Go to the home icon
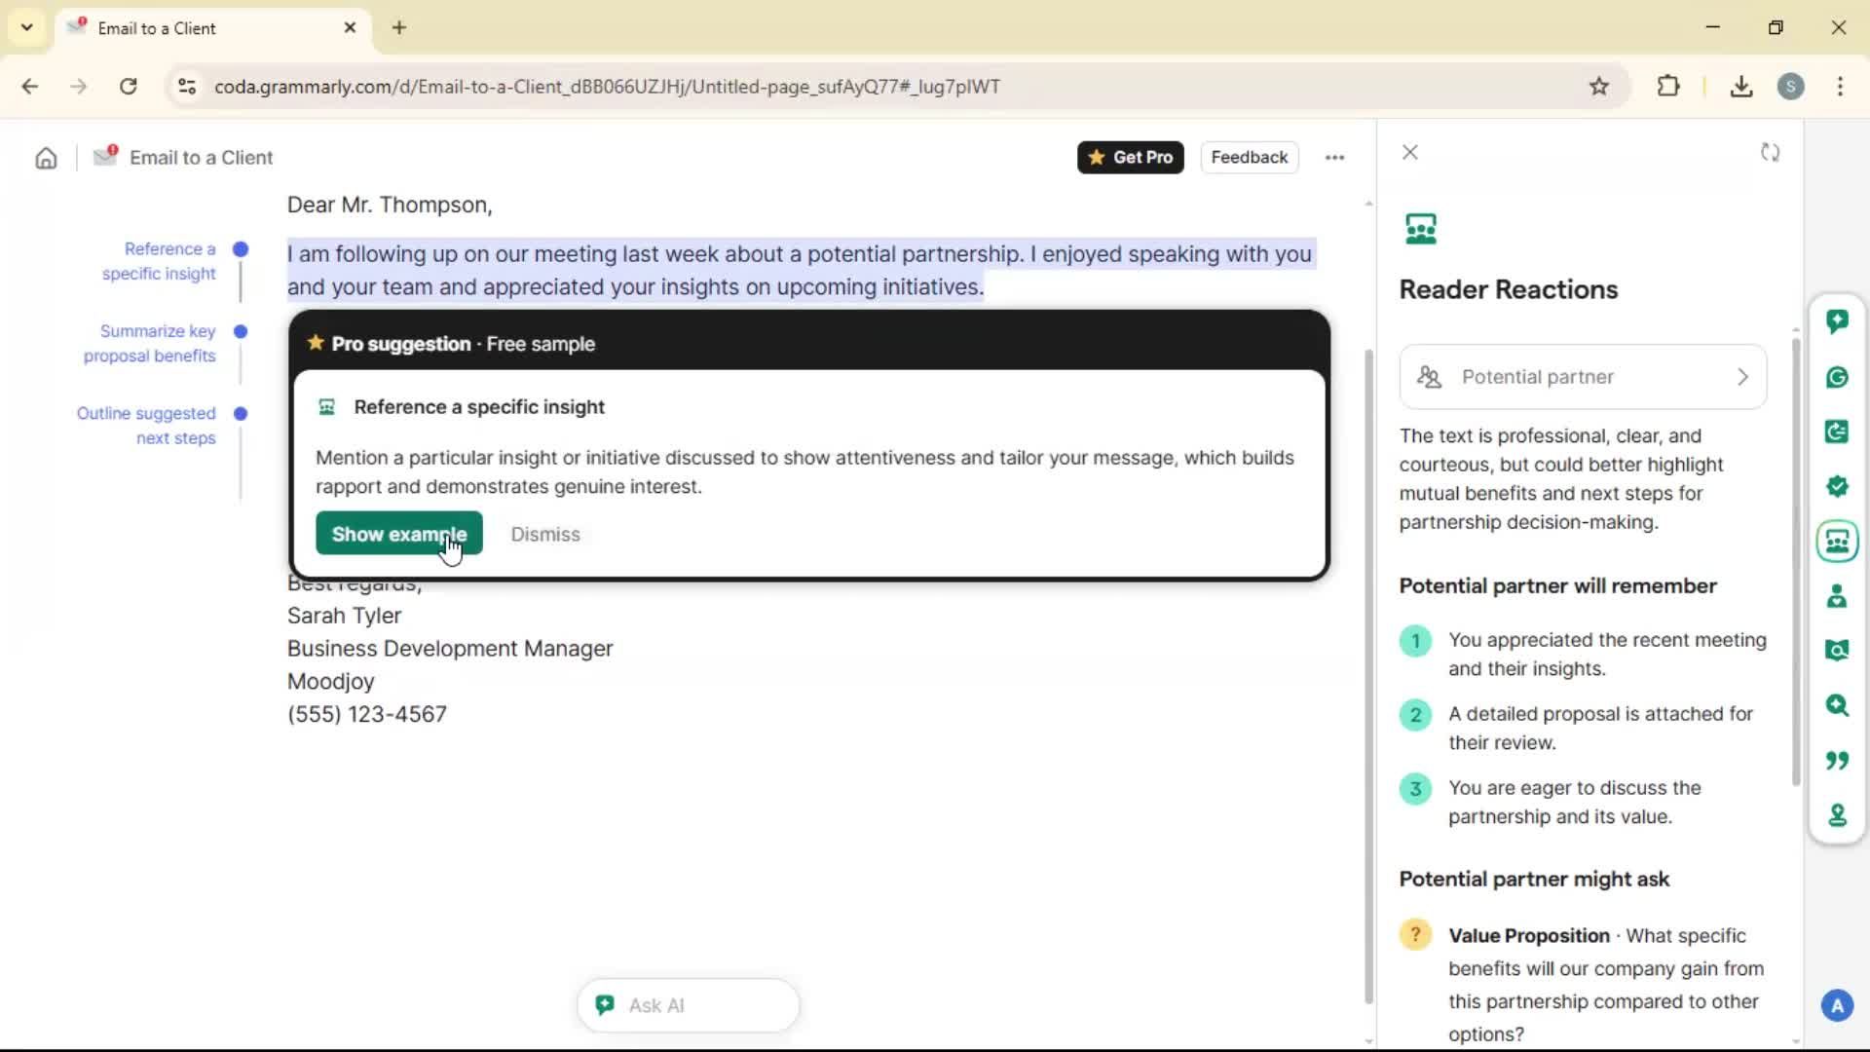This screenshot has height=1052, width=1870. click(x=46, y=158)
